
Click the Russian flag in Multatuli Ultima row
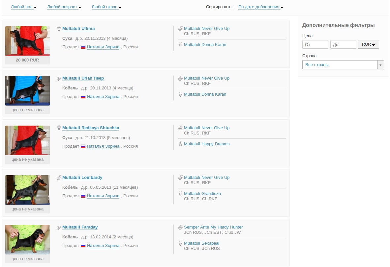83,47
